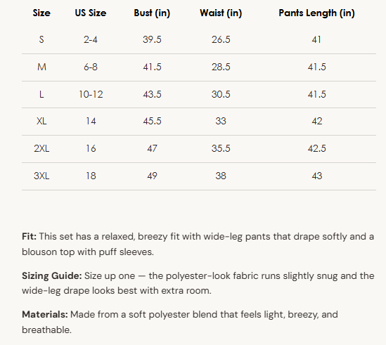Select the XL size row label

click(x=41, y=121)
